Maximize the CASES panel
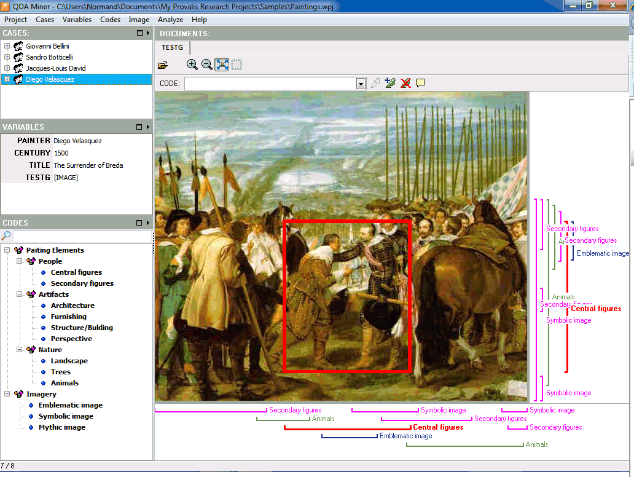 (x=139, y=33)
